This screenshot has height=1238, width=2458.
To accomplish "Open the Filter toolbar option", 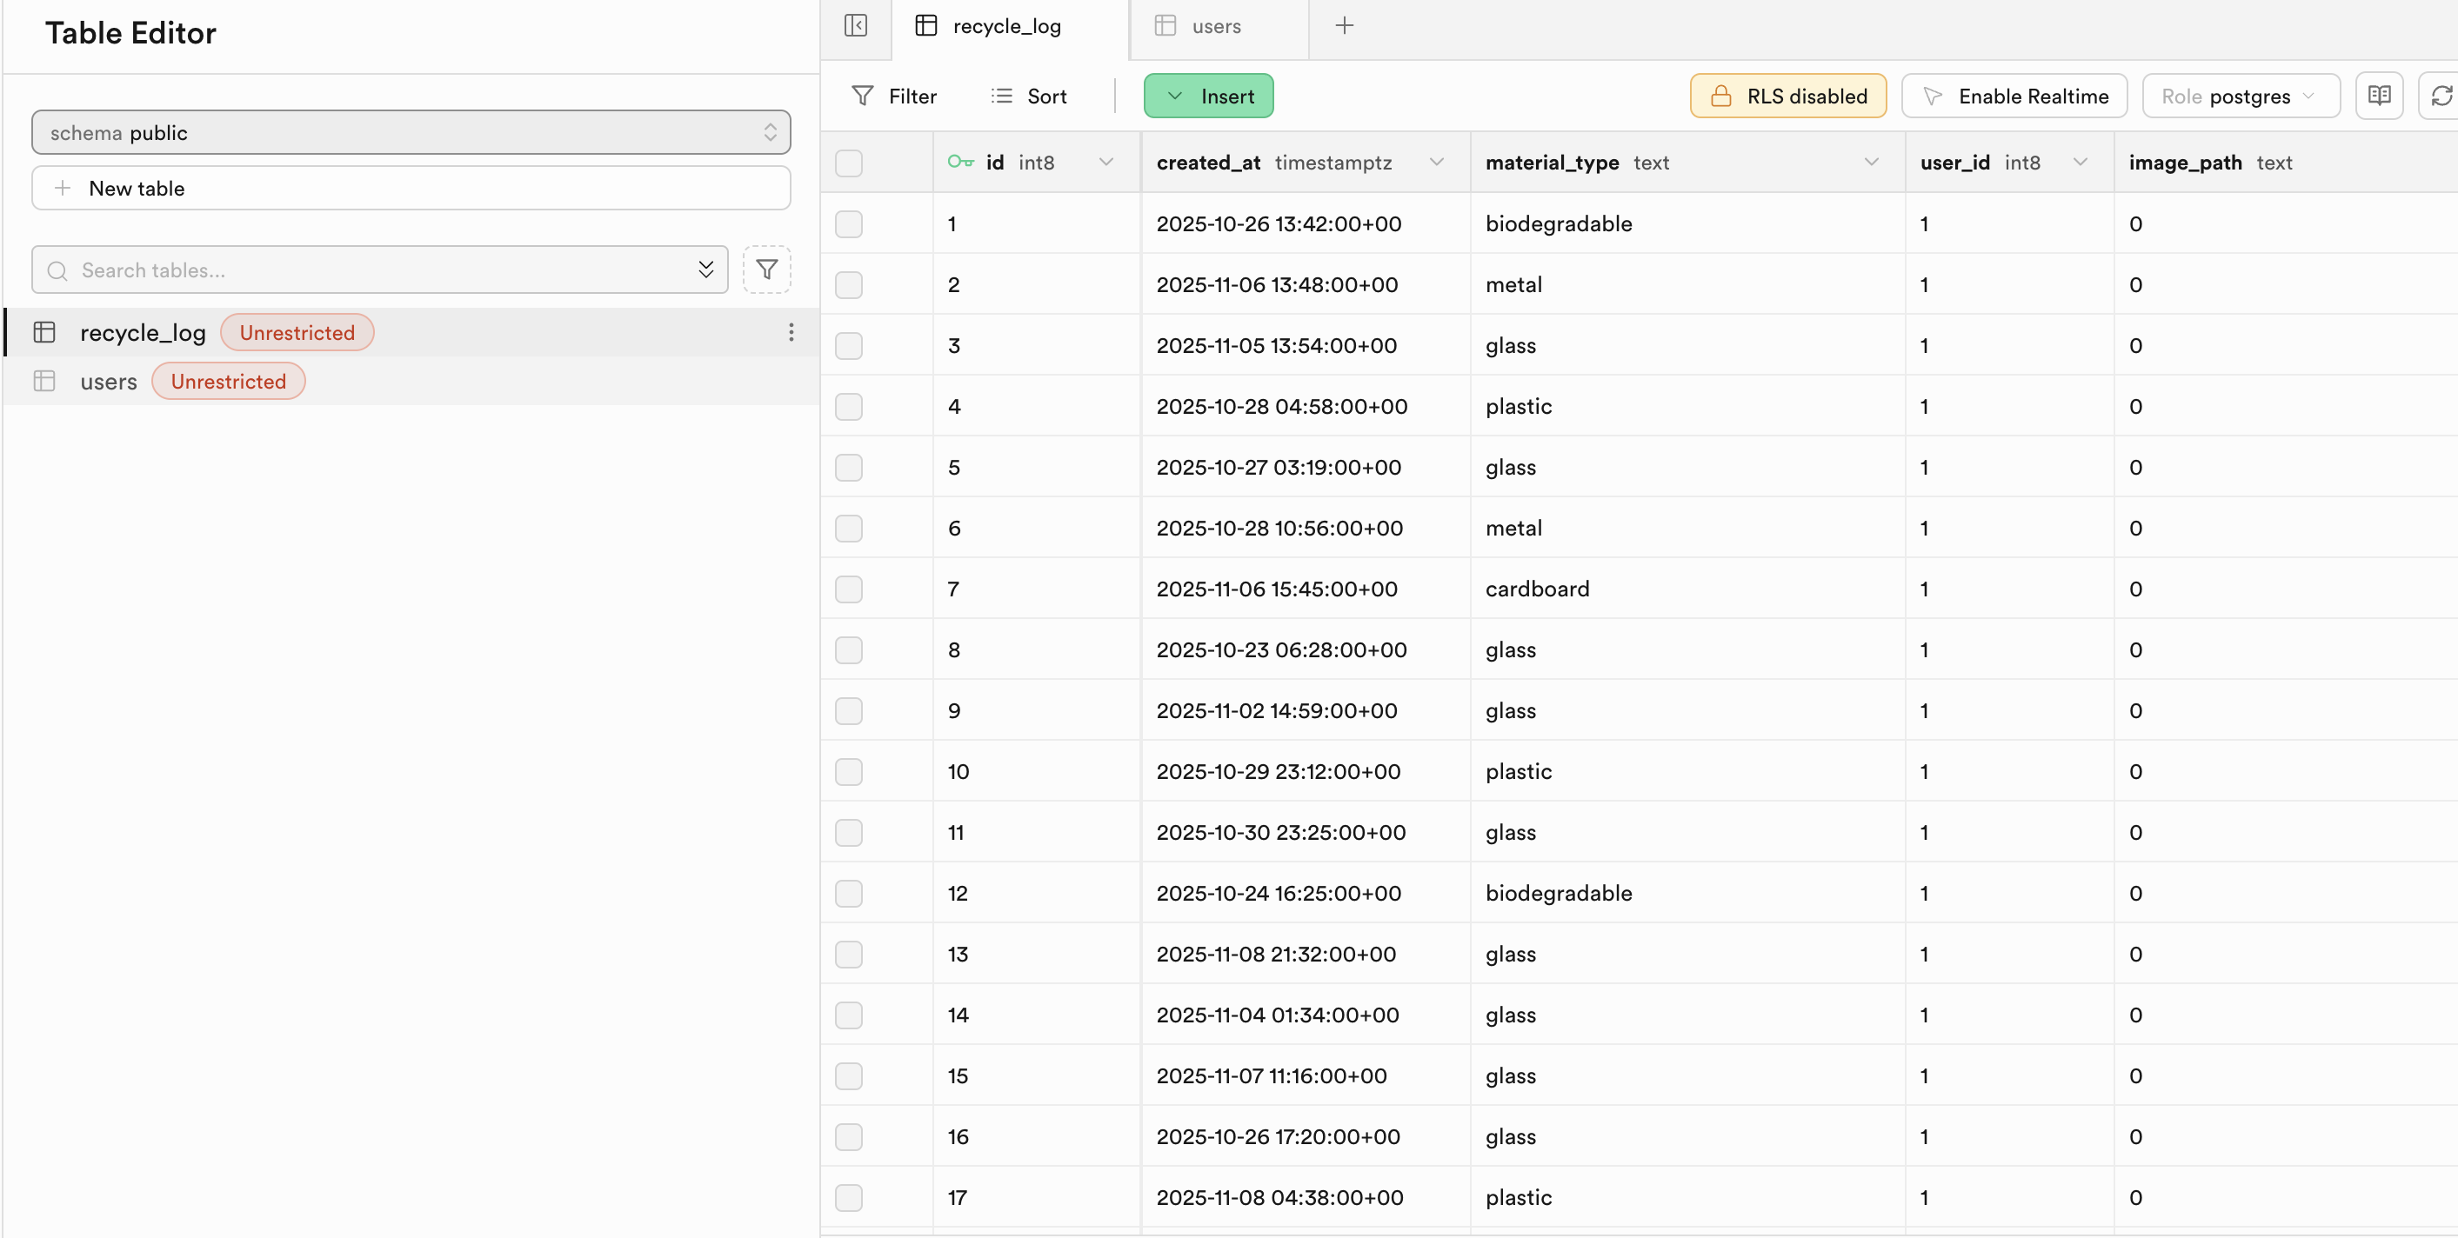I will 893,97.
